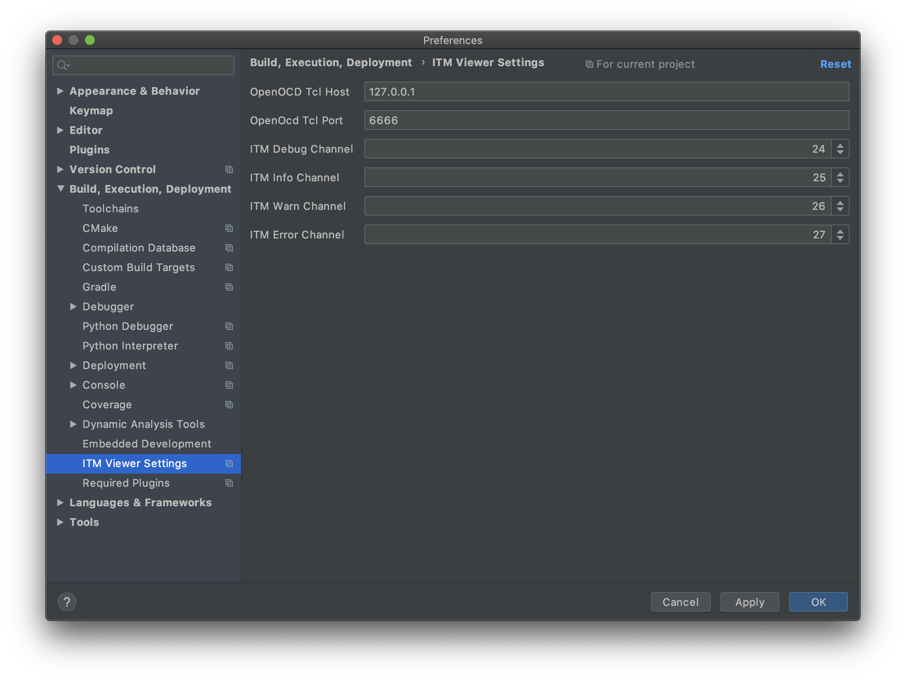Click project-level icon beside Version Control

[x=229, y=169]
